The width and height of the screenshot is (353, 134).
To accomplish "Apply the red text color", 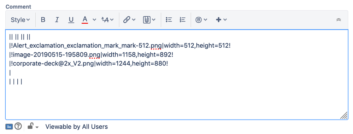I will click(85, 20).
